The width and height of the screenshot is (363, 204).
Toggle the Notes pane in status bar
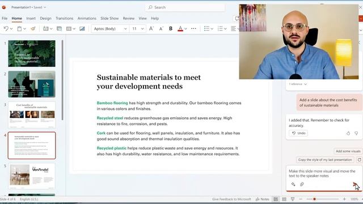pyautogui.click(x=263, y=199)
